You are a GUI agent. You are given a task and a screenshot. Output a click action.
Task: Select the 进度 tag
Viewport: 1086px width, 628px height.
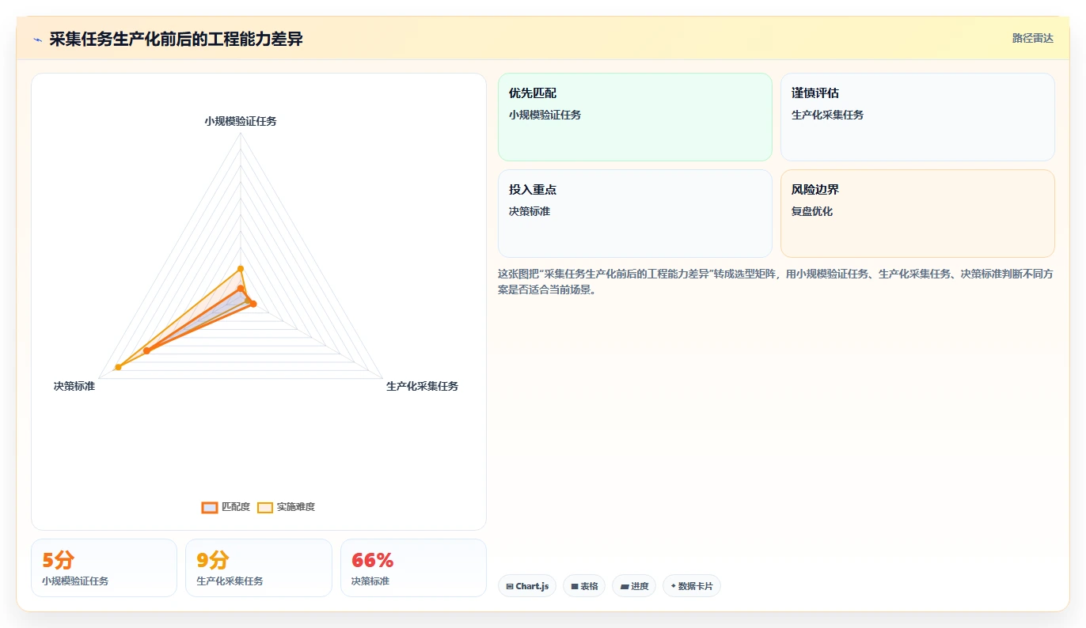tap(634, 586)
